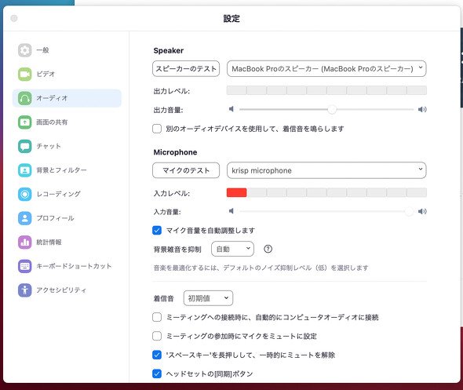Open 背景とフィルター settings
463x390 pixels.
[67, 170]
